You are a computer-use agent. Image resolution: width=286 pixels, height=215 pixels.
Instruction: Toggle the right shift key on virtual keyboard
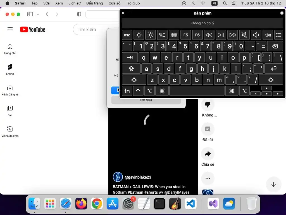pos(271,80)
